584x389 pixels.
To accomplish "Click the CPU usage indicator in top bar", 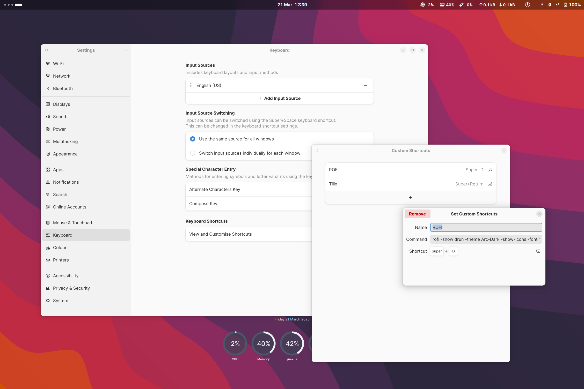I will [427, 5].
